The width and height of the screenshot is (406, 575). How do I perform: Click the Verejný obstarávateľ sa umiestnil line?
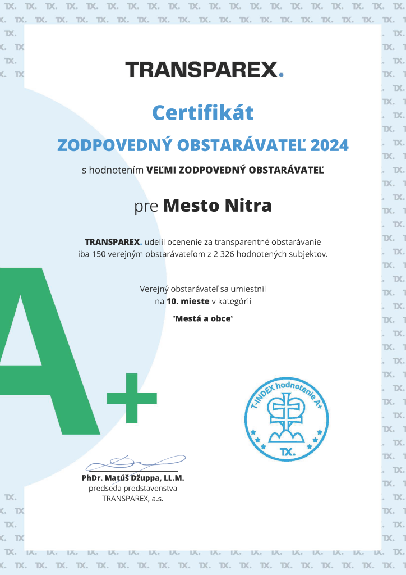203,289
